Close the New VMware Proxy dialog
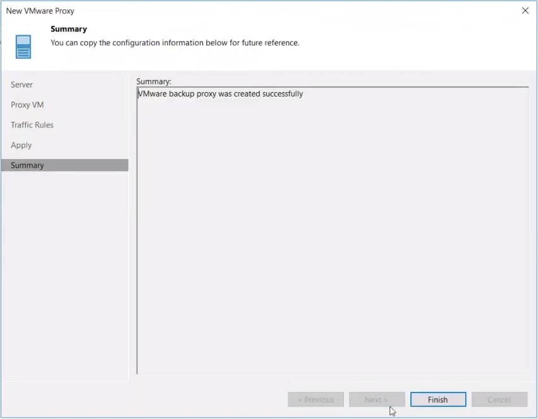538x419 pixels. click(525, 11)
